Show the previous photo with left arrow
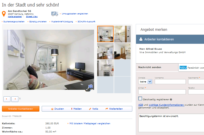Screen dimensions: 204x135 pyautogui.click(x=7, y=99)
